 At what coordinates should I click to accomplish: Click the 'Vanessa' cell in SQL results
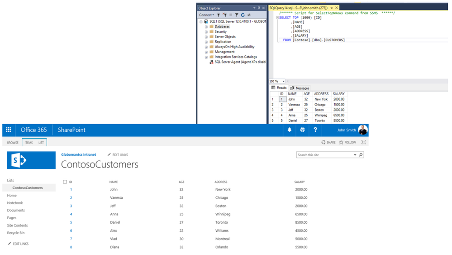[x=294, y=105]
